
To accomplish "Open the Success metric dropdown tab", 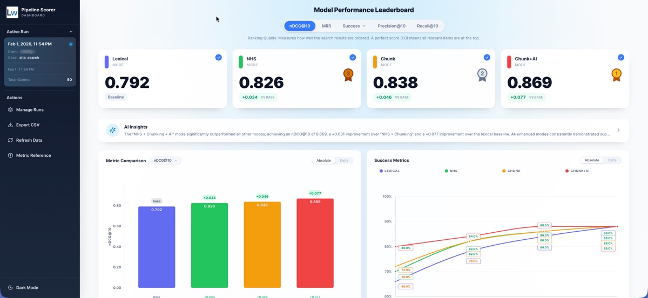I will coord(354,26).
